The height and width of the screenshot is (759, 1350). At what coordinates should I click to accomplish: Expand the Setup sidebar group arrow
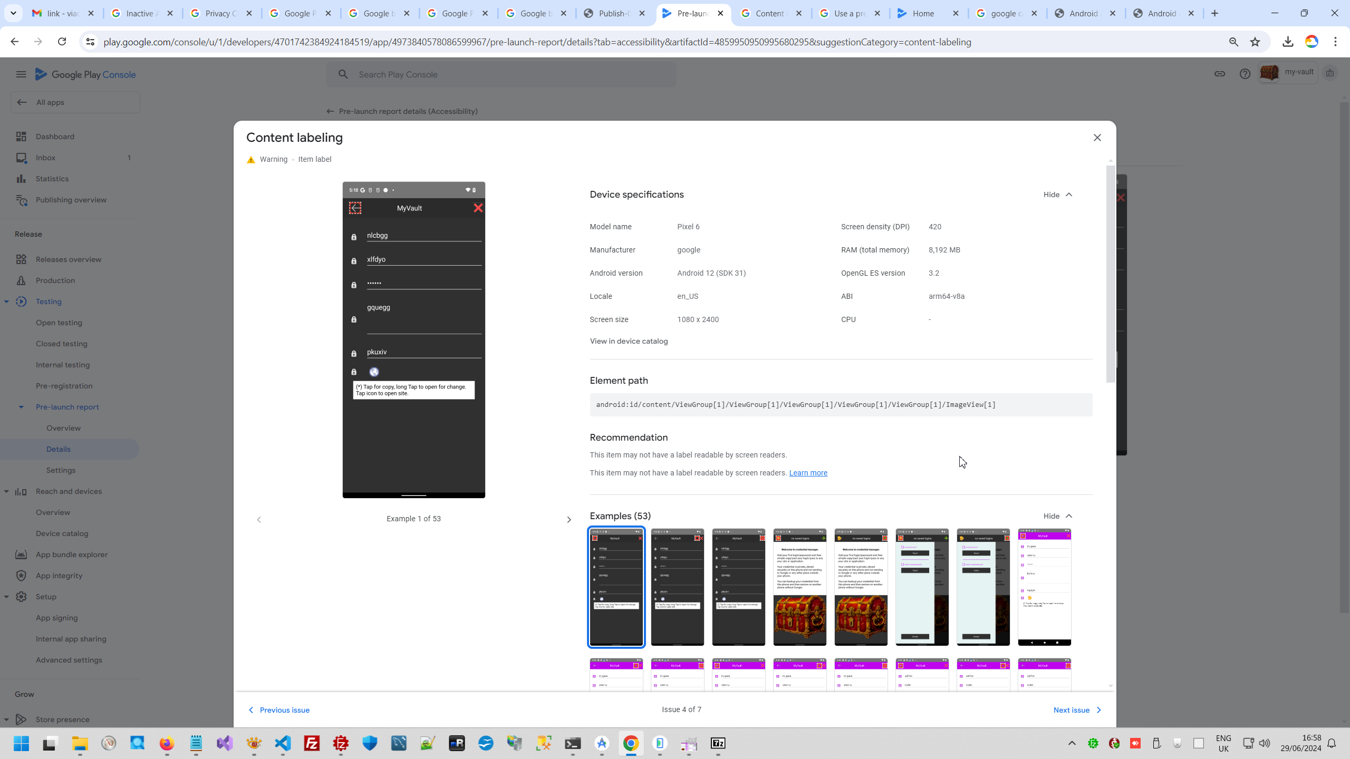point(6,597)
